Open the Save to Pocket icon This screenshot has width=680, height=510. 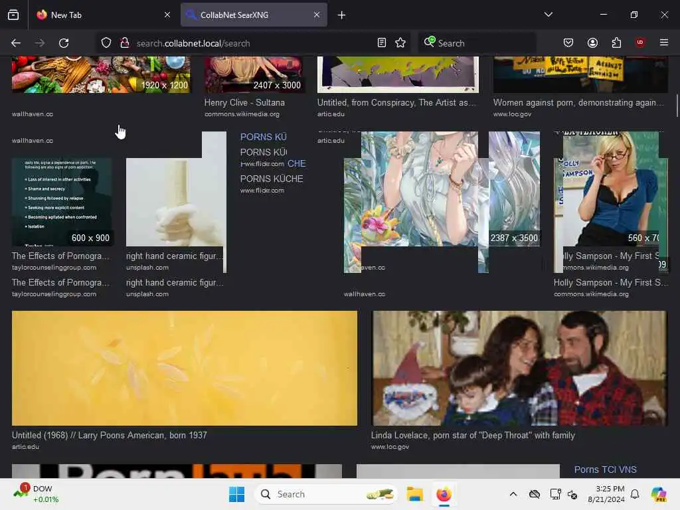pyautogui.click(x=568, y=43)
